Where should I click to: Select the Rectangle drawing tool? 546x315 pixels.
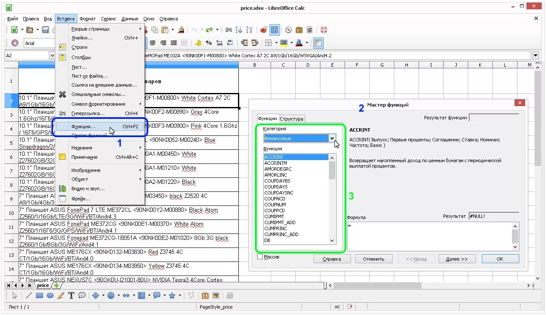40,295
